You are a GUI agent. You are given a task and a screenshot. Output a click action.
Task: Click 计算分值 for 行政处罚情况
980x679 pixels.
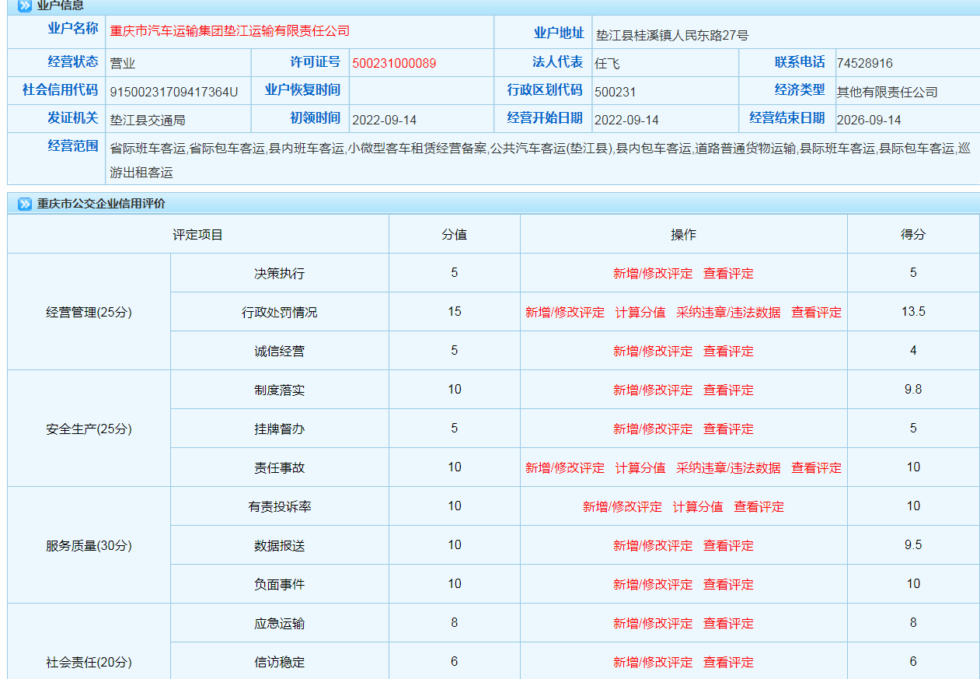[640, 312]
